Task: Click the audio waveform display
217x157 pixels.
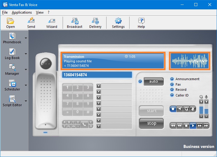Action: point(189,61)
